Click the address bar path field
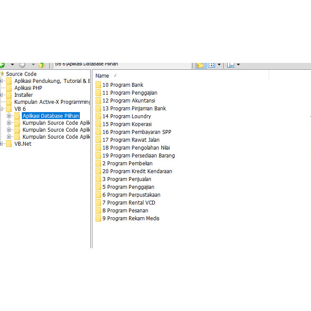Image resolution: width=311 pixels, height=311 pixels. tap(122, 64)
